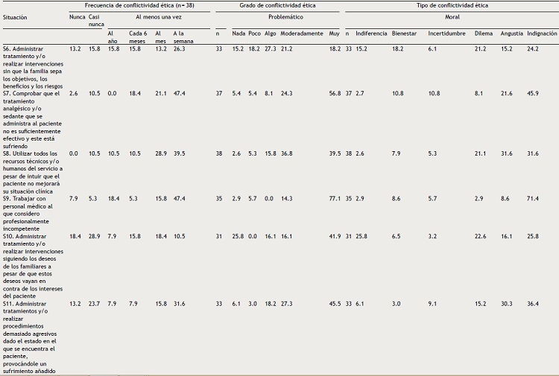Select the 9.1 Incertidumbre value in row S11
The image size is (559, 376).
tap(432, 304)
